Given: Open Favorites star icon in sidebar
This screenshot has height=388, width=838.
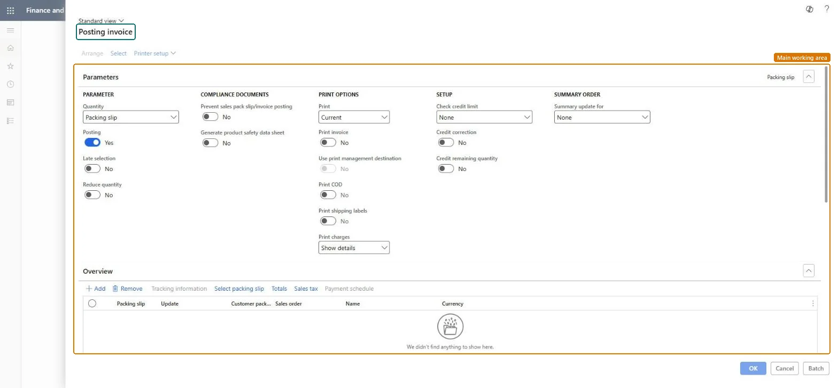Looking at the screenshot, I should [x=10, y=66].
